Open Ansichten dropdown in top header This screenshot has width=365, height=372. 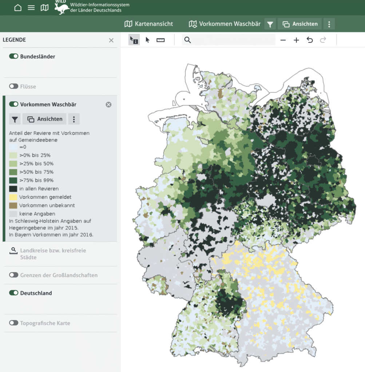pos(300,24)
